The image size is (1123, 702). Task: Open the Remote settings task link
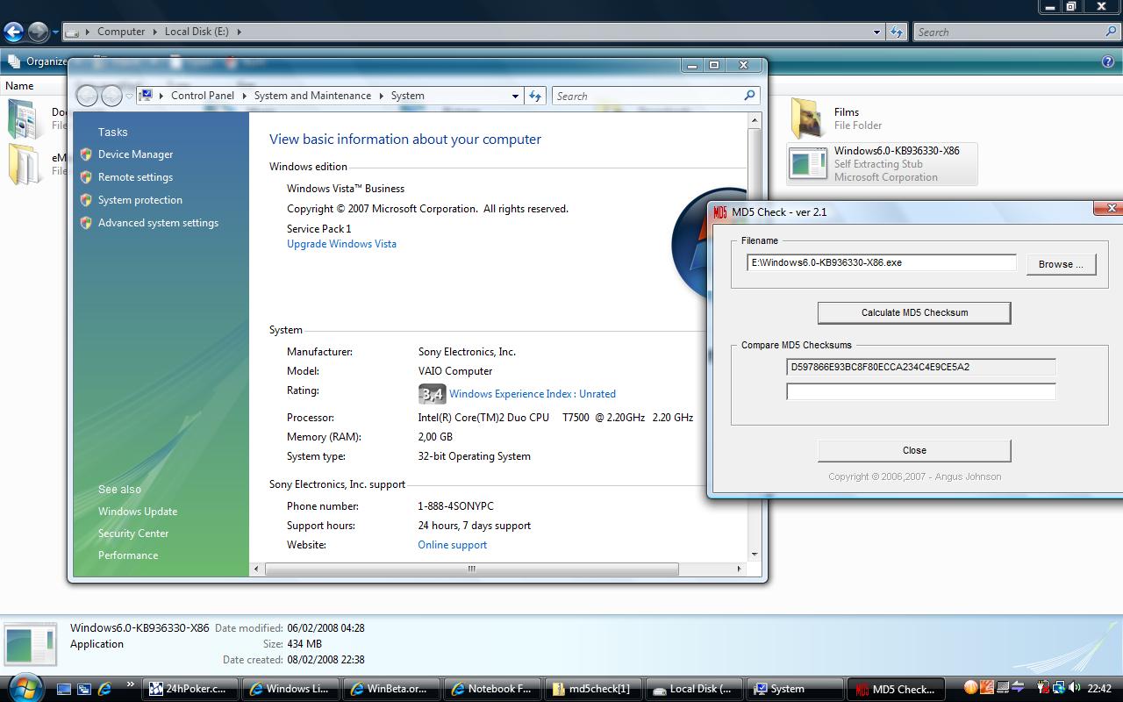pyautogui.click(x=135, y=177)
